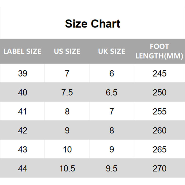
Task: Select label size 39 cell
Action: [23, 73]
